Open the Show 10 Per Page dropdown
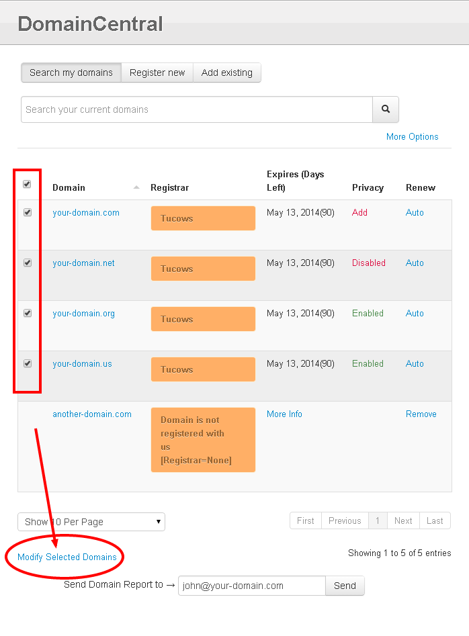Viewport: 469px width, 636px height. pos(91,522)
